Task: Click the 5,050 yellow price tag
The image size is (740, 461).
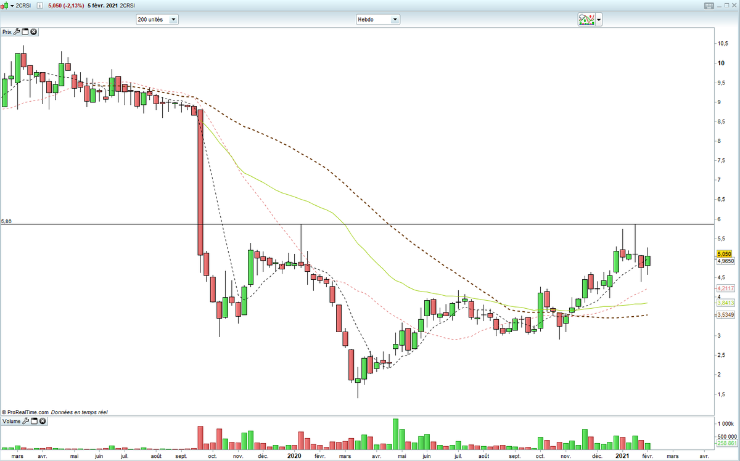Action: 724,254
